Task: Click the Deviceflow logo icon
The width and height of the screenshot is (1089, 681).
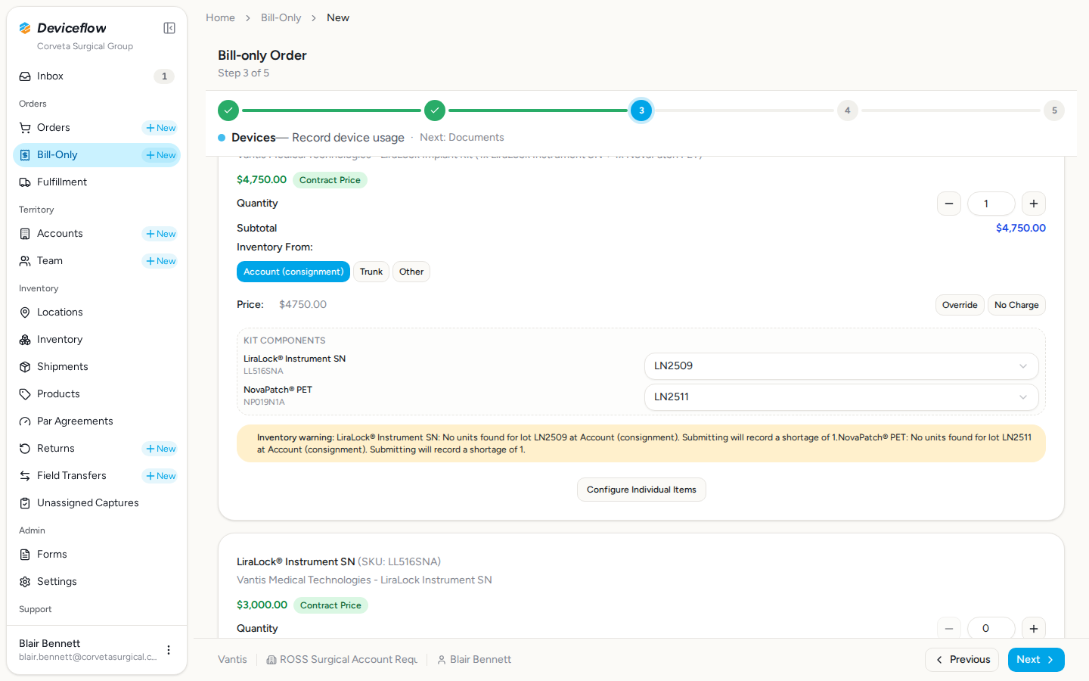Action: click(25, 28)
